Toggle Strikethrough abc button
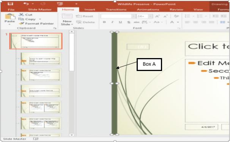 click(x=137, y=22)
